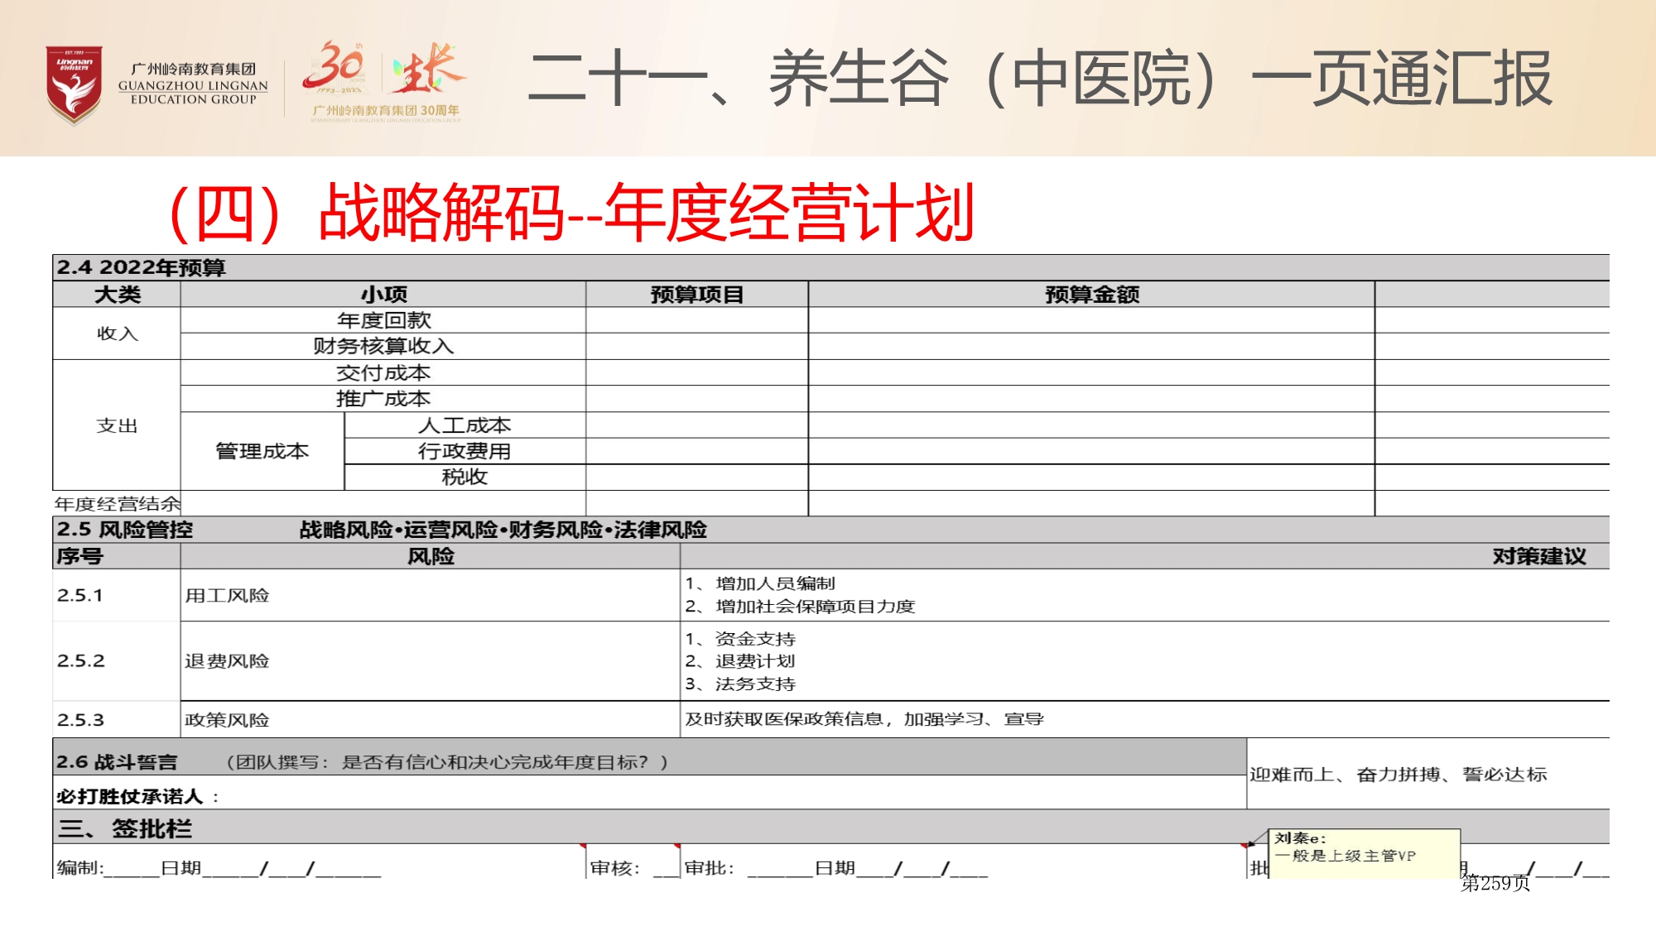Click the 刘秦e comment note box

click(x=1364, y=852)
